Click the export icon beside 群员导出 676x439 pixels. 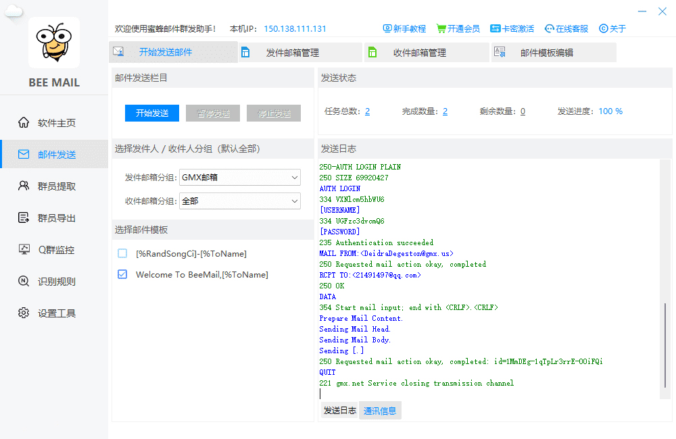[x=24, y=217]
